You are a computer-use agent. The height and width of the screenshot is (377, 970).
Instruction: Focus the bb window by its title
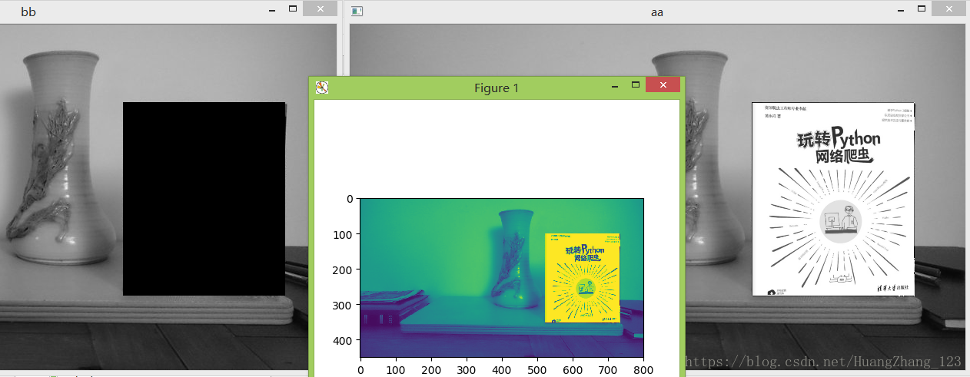coord(28,12)
